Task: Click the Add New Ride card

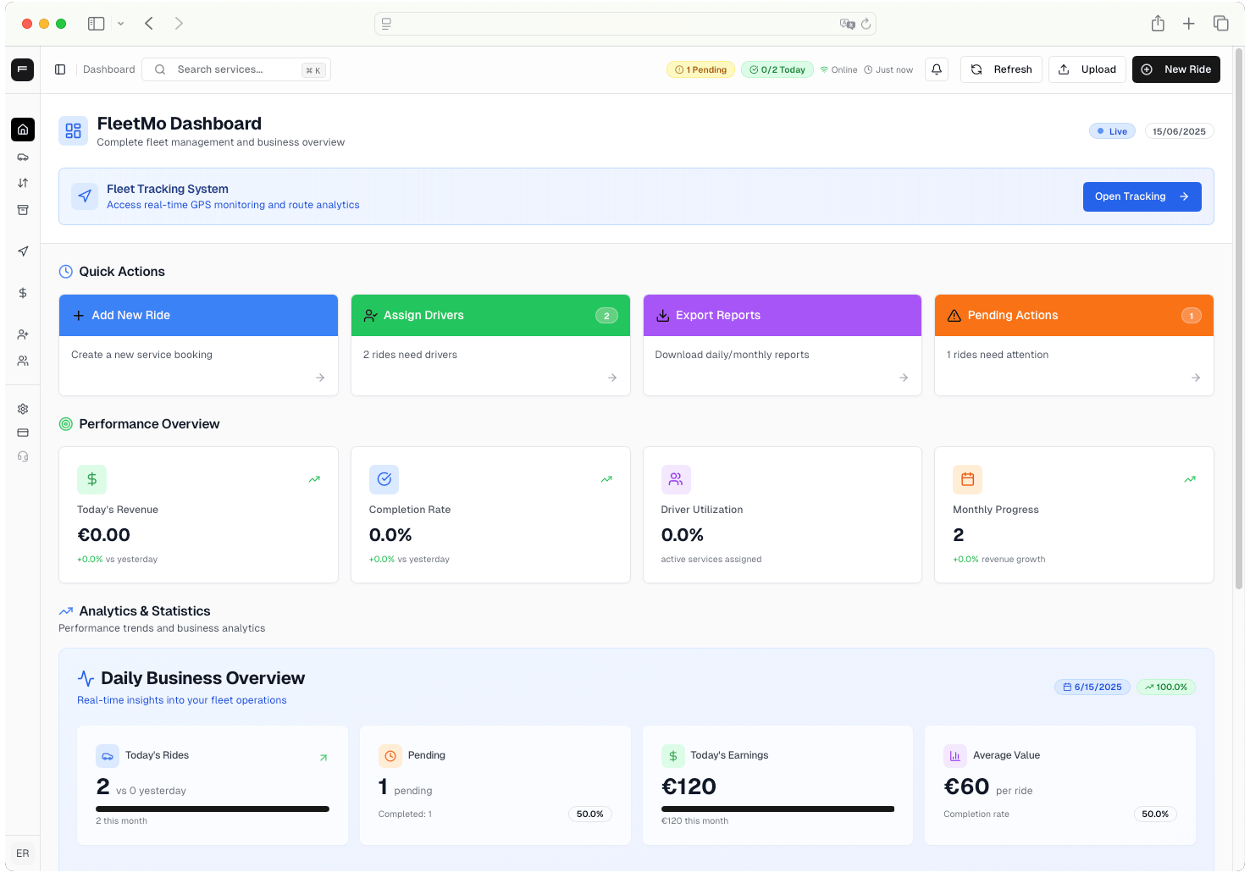Action: pos(198,345)
